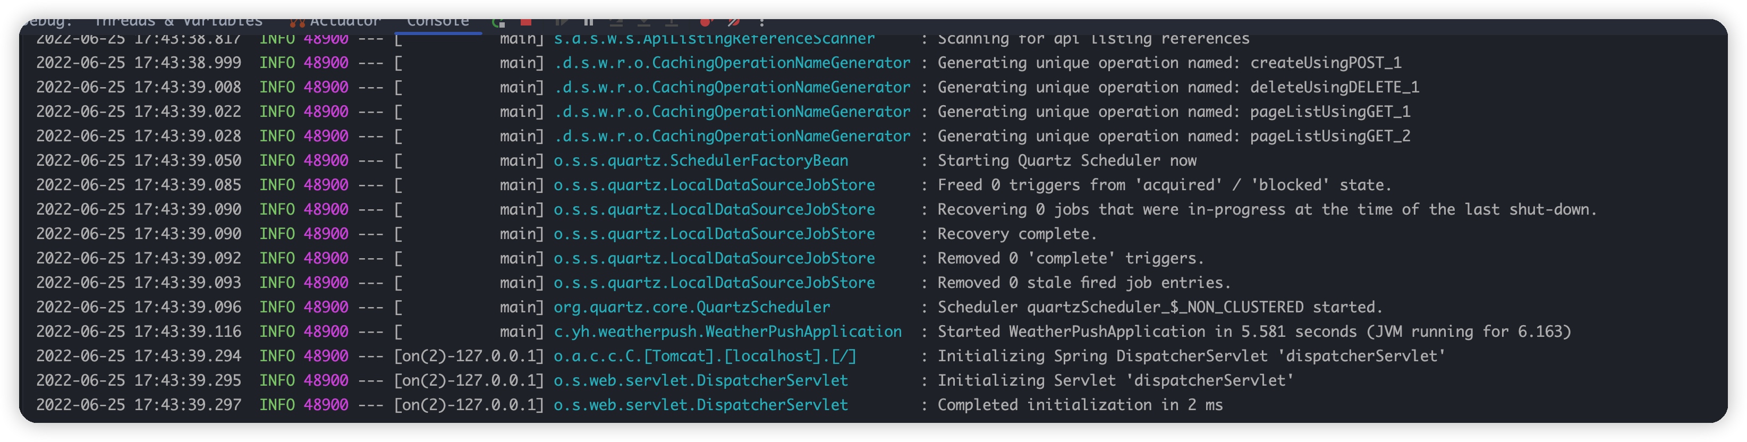Click the org.quartz.core.QuartzScheduler logger name
This screenshot has height=442, width=1747.
coord(692,307)
